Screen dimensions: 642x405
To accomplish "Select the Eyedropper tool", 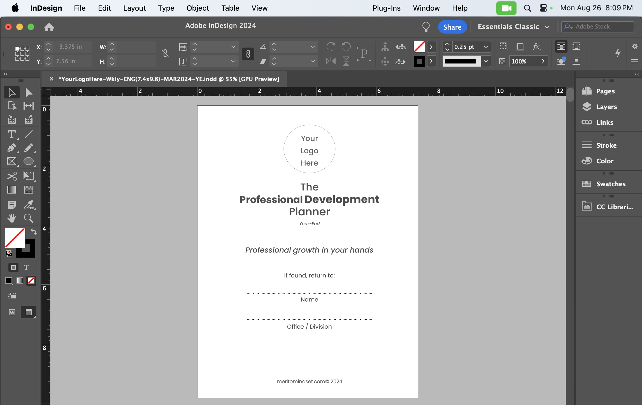I will pos(29,205).
